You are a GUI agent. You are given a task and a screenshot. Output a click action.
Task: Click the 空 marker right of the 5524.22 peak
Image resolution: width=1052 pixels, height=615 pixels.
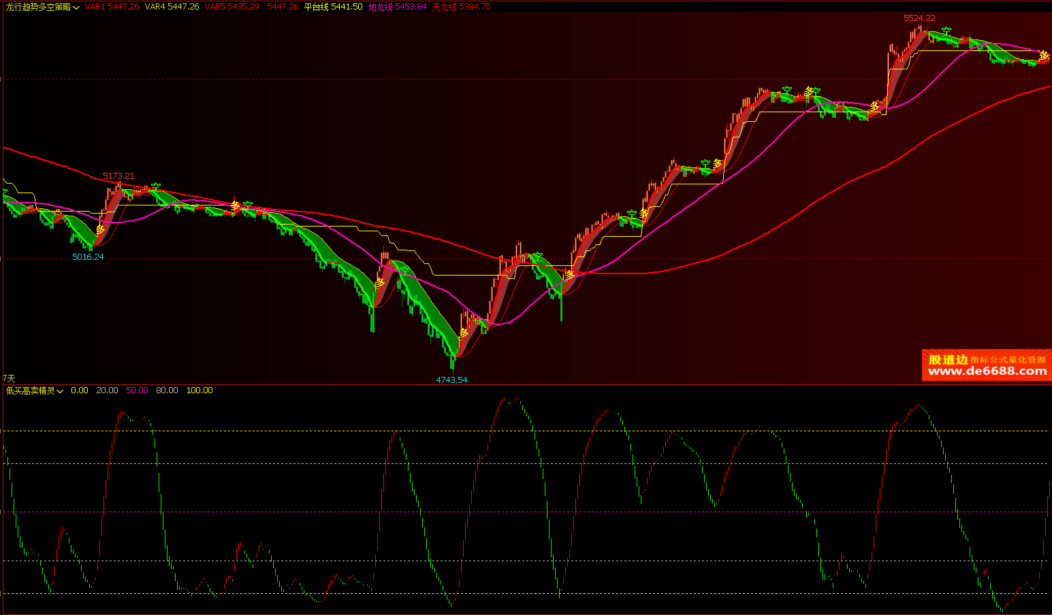[946, 31]
